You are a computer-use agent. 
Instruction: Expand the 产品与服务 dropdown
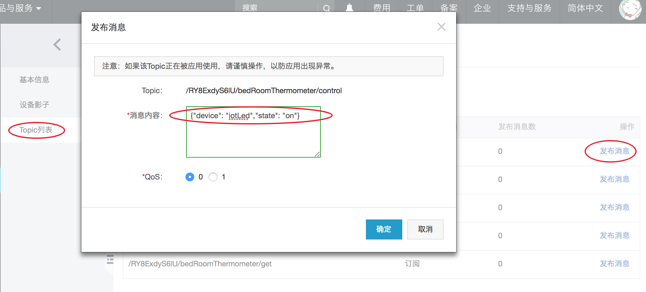point(20,8)
